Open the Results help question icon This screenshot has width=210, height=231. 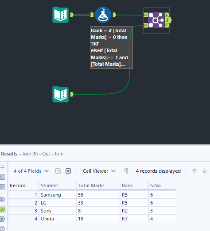[x=2, y=229]
